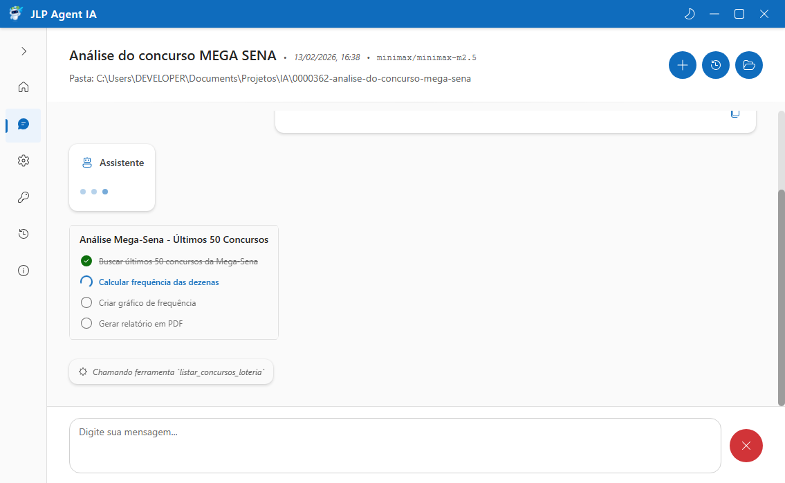Image resolution: width=785 pixels, height=483 pixels.
Task: Open the About info icon in sidebar
Action: click(x=24, y=271)
